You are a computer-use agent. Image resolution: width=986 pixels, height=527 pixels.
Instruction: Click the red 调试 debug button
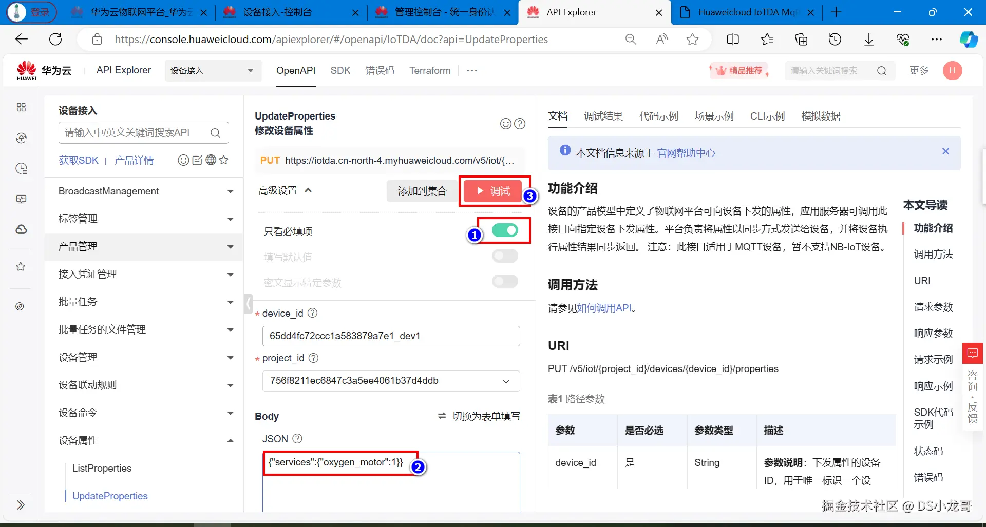tap(492, 191)
